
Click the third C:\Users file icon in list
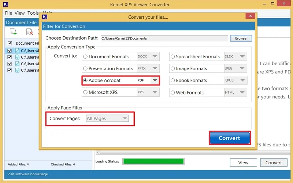pyautogui.click(x=17, y=64)
